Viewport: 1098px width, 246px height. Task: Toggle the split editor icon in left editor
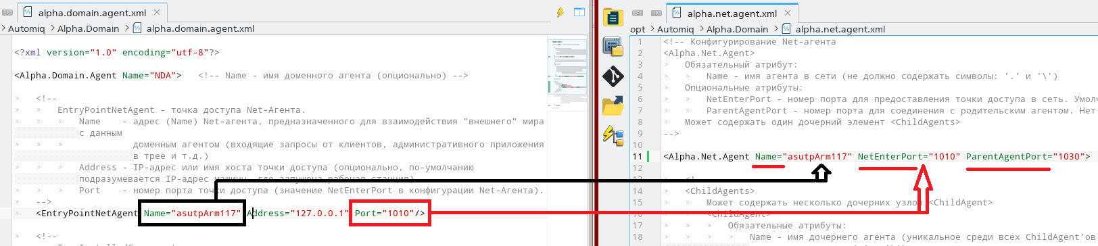[579, 12]
